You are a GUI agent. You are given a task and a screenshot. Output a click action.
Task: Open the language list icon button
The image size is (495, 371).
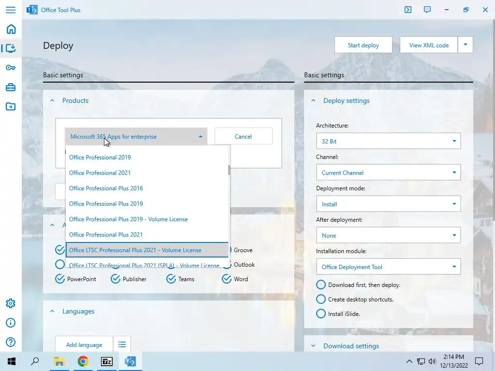(x=122, y=344)
